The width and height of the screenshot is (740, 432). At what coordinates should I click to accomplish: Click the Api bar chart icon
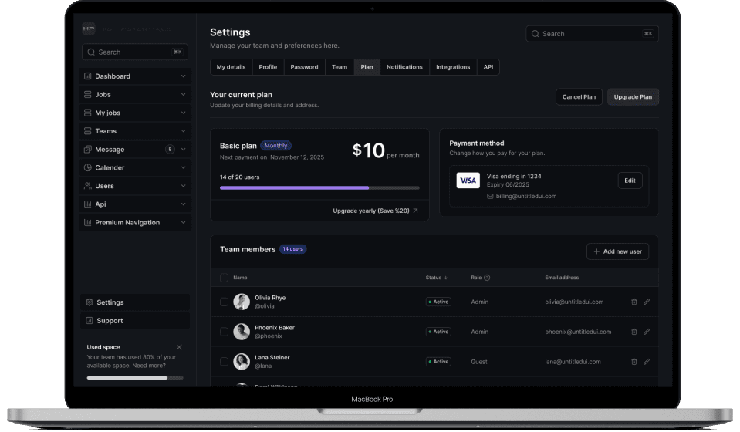pyautogui.click(x=87, y=204)
